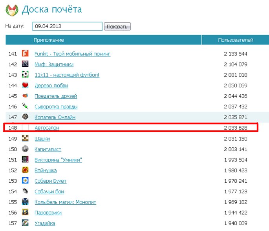This screenshot has height=231, width=269.
Task: Open the Автосалон link
Action: [x=47, y=128]
